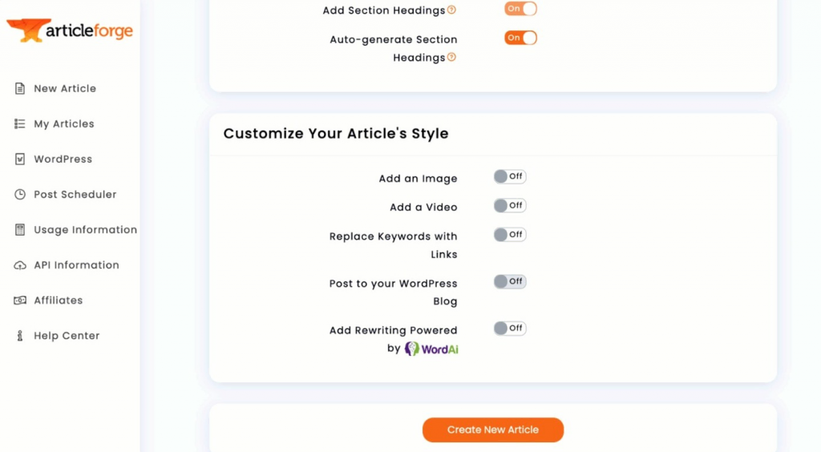Click the Help Center icon
The image size is (821, 452).
coord(20,336)
